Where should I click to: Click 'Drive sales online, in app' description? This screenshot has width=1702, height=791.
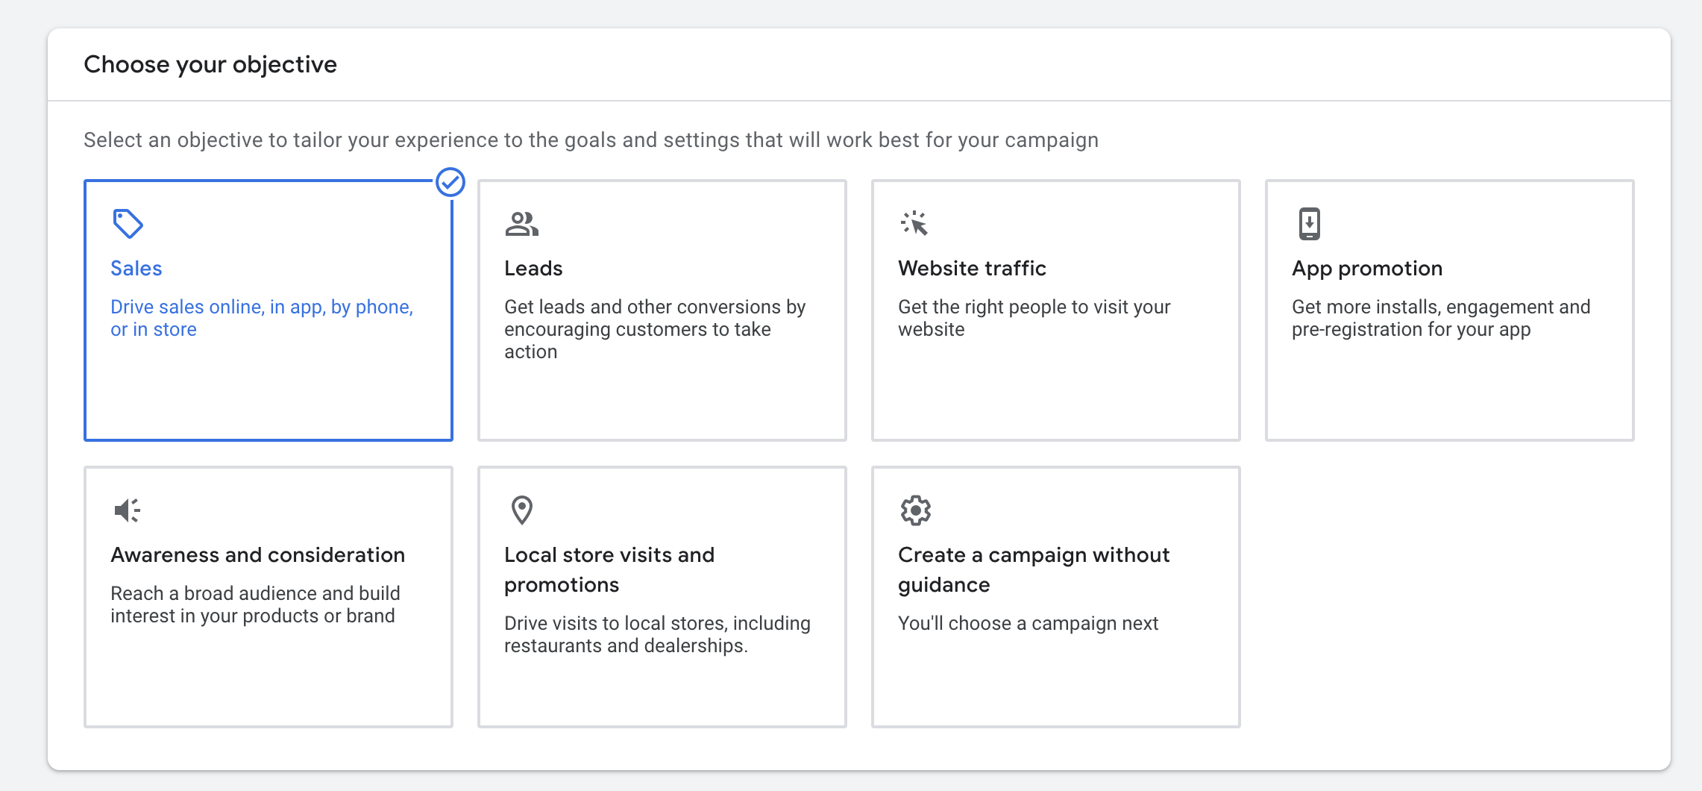point(262,318)
